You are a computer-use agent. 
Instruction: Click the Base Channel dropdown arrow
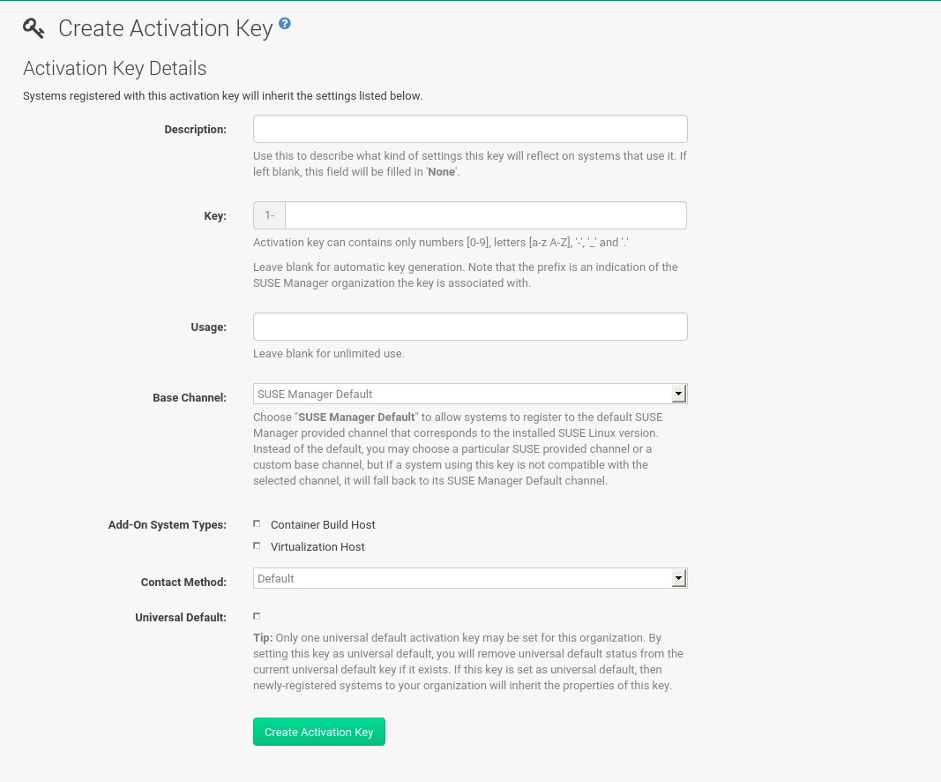(x=679, y=393)
